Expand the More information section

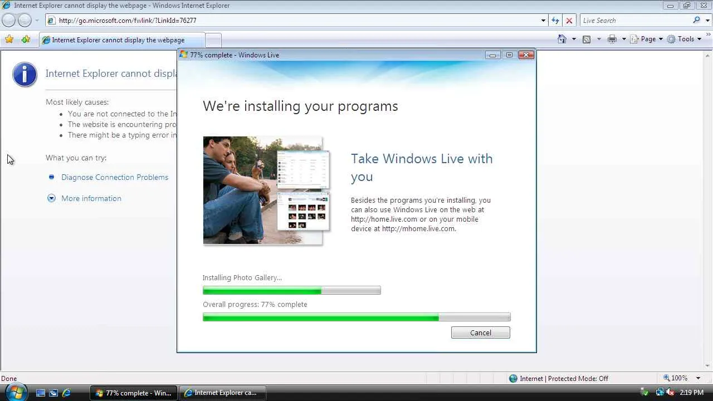pyautogui.click(x=91, y=198)
